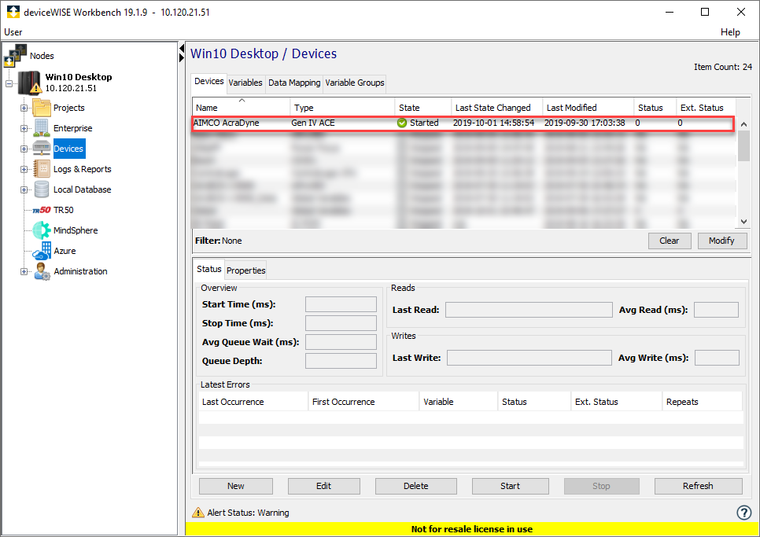The image size is (760, 537).
Task: Click the green Started status icon
Action: (x=401, y=123)
